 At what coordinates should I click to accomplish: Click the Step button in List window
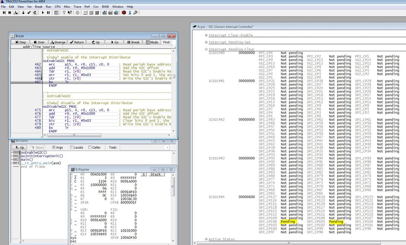coord(20,42)
